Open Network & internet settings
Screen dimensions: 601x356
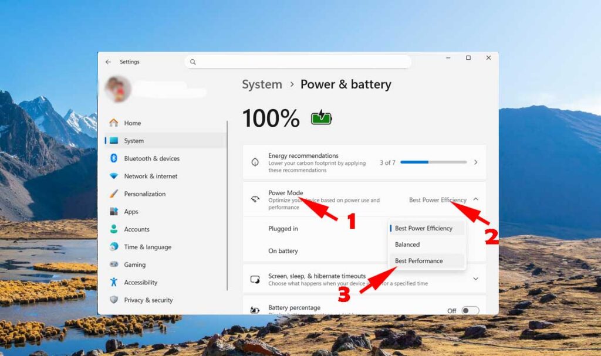tap(150, 176)
